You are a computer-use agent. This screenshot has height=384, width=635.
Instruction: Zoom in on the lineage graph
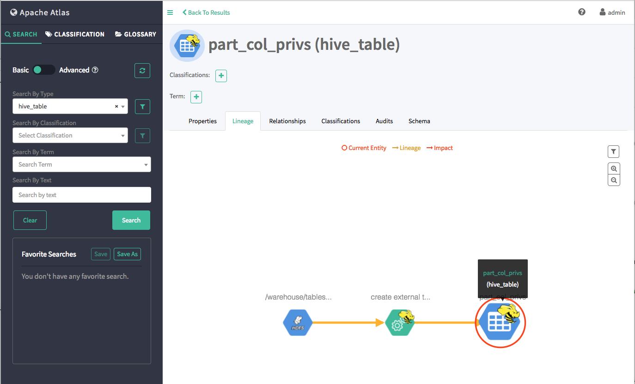coord(614,168)
